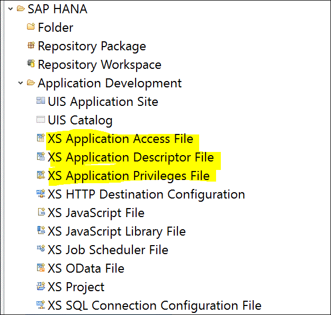Click the XS Application Descriptor File icon
The height and width of the screenshot is (315, 331).
[41, 156]
